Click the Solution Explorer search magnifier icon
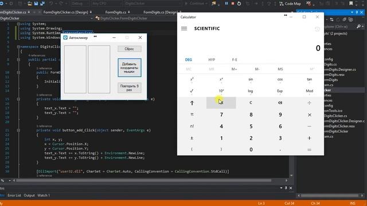 coord(358,27)
